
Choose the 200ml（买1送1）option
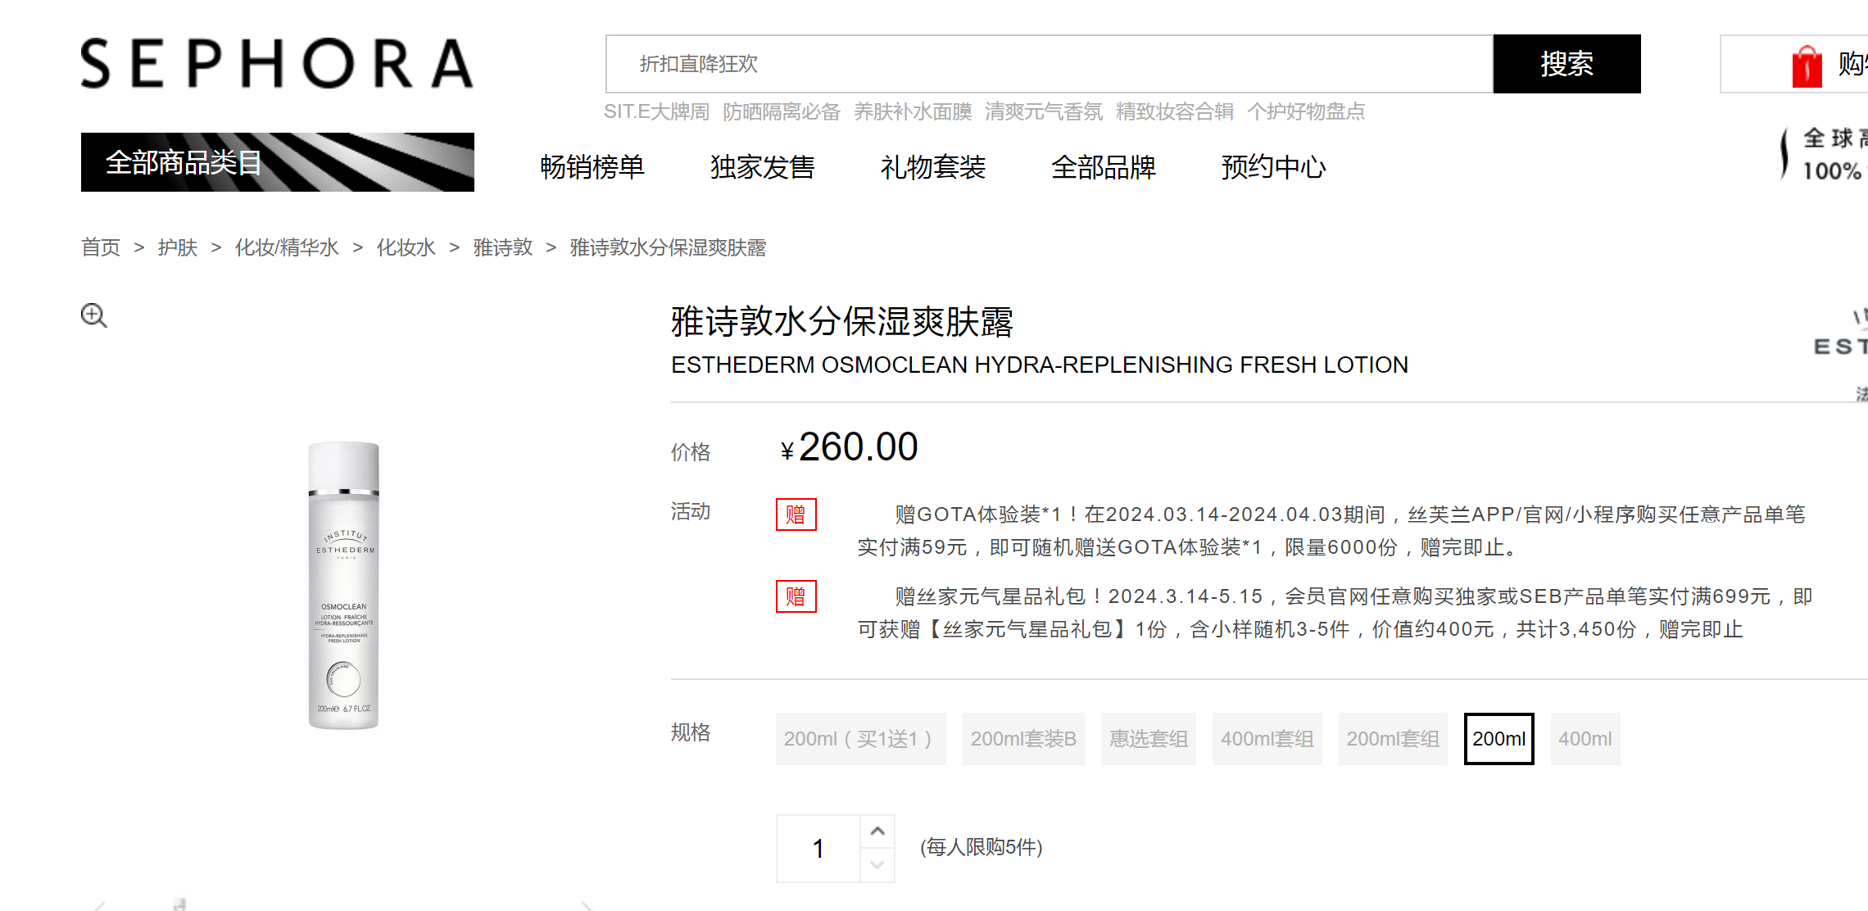[x=860, y=739]
